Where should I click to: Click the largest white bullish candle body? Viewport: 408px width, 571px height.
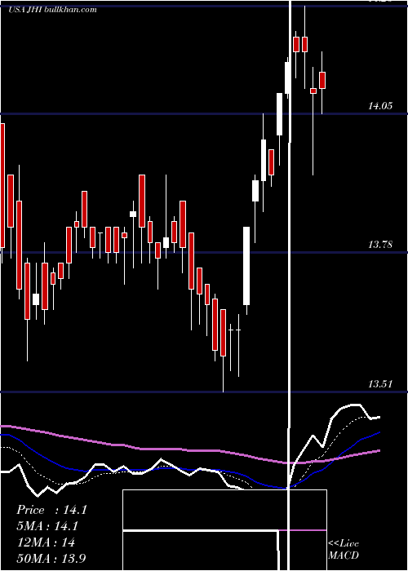pos(246,266)
